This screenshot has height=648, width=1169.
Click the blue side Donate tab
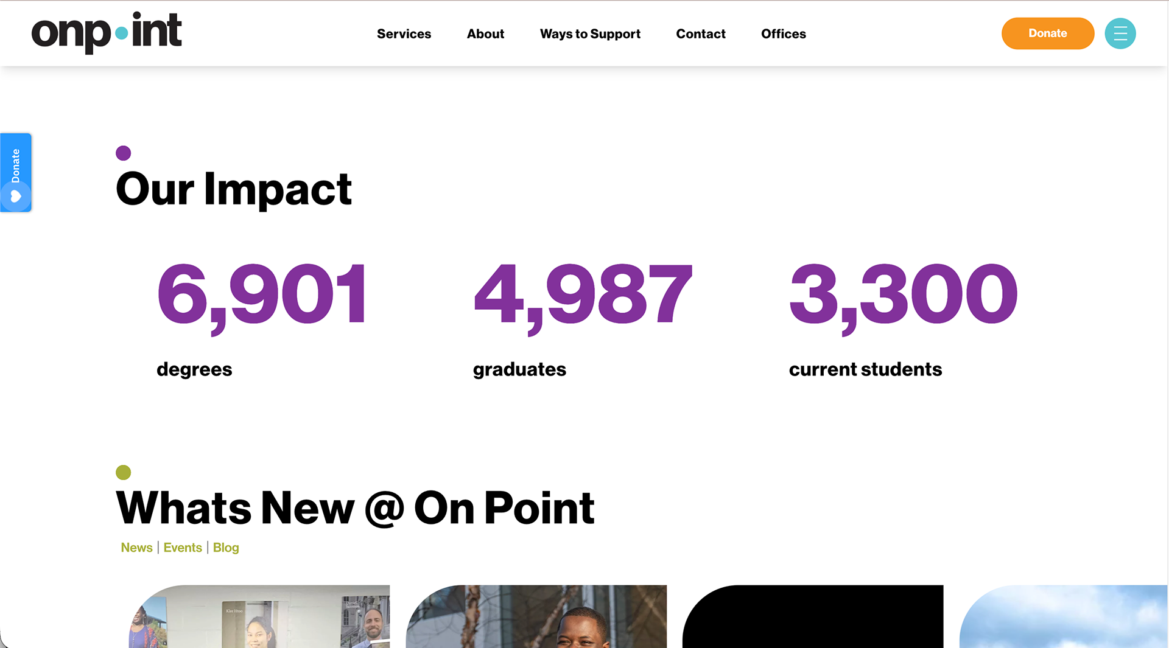(16, 165)
